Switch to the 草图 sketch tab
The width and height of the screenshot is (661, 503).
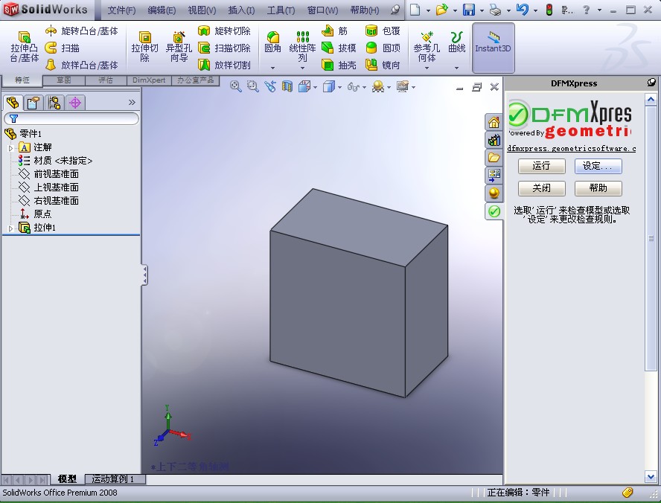[x=64, y=80]
